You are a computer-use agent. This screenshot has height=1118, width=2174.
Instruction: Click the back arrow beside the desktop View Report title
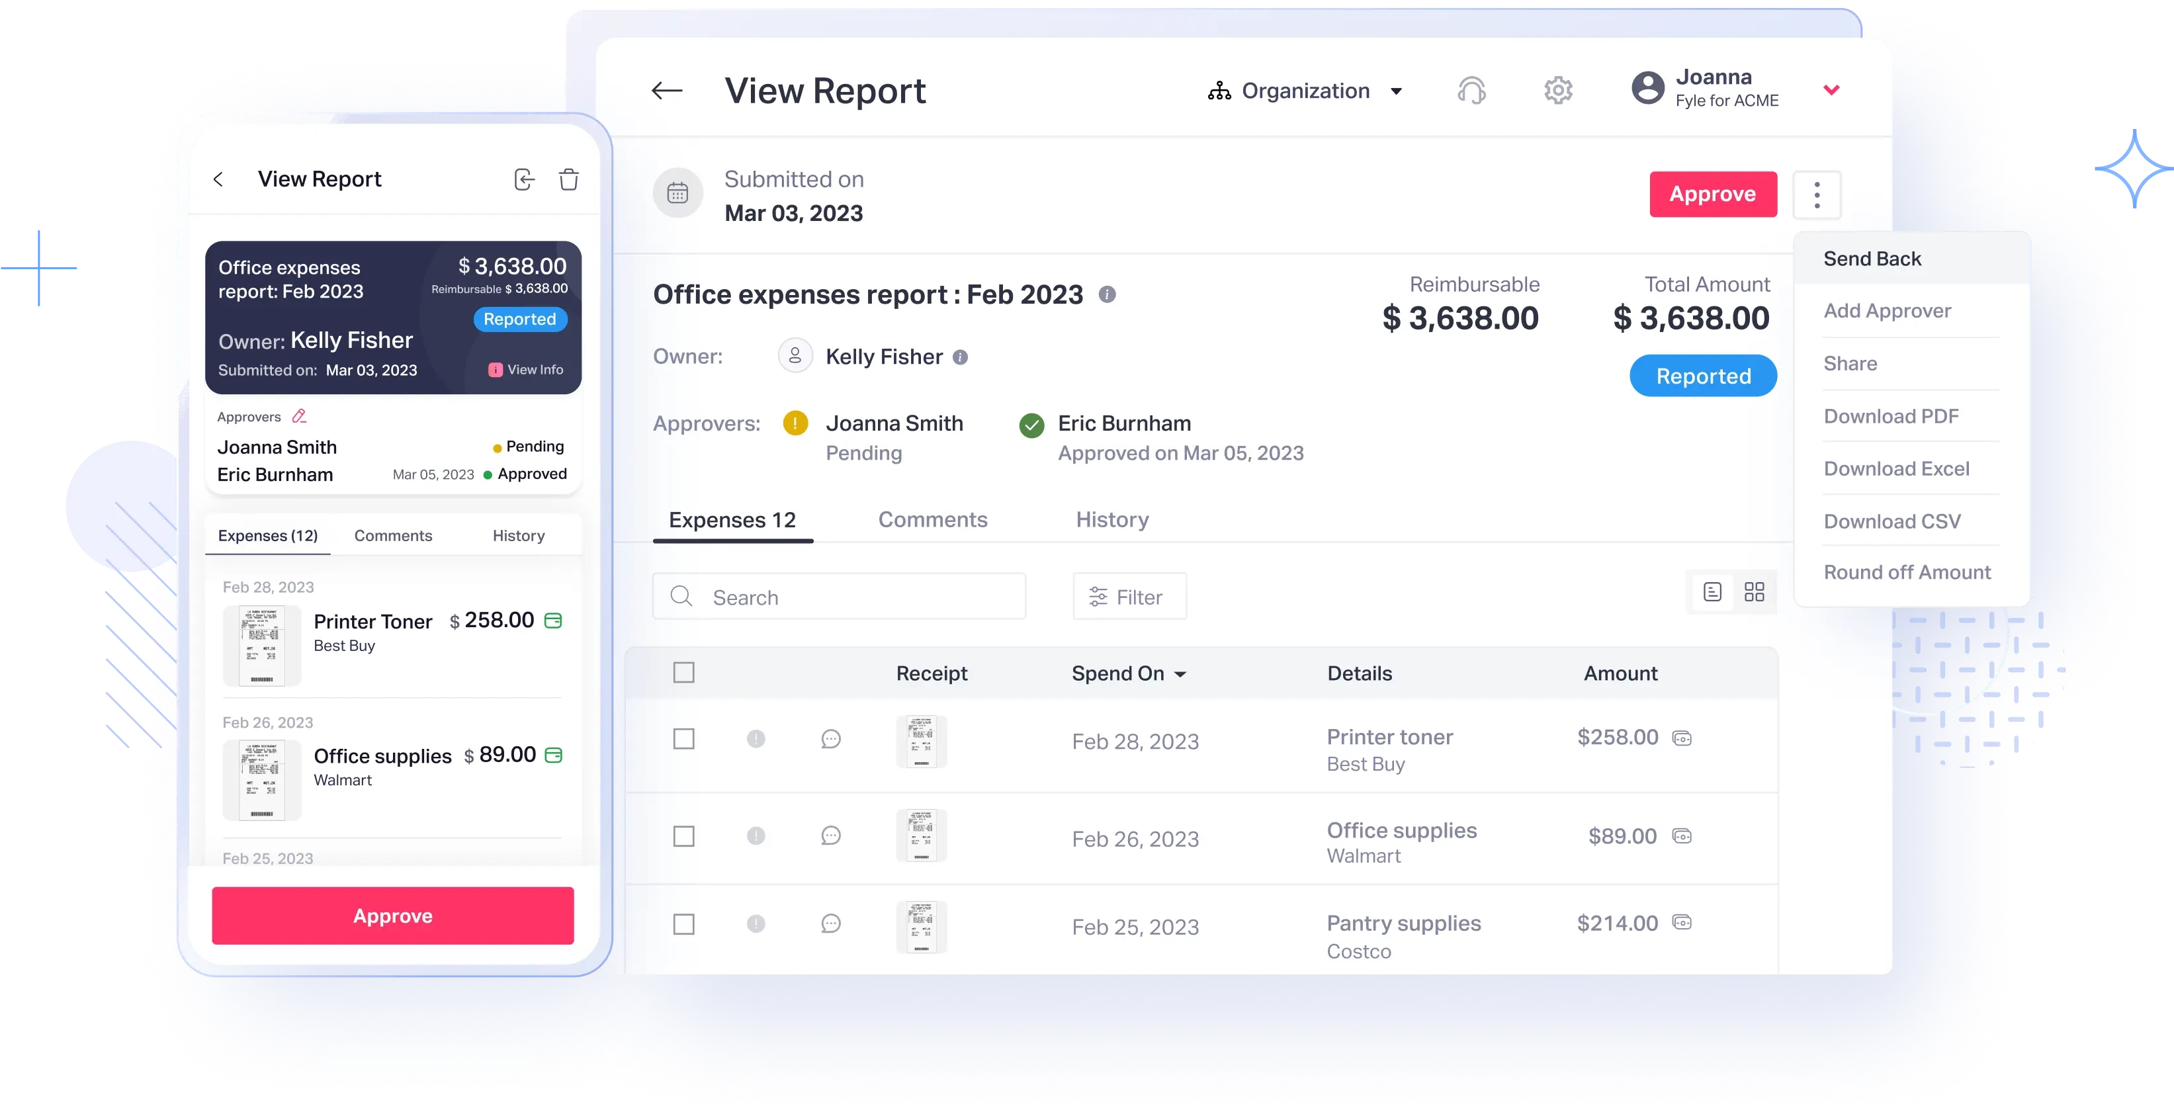pos(667,90)
